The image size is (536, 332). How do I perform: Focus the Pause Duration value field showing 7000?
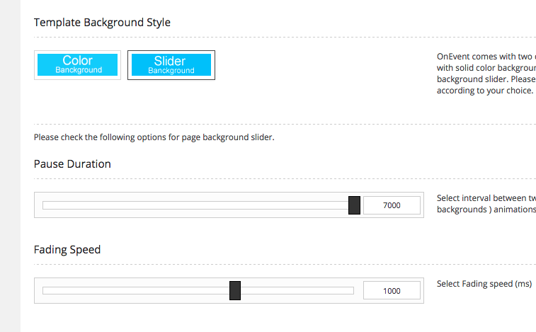pyautogui.click(x=392, y=205)
